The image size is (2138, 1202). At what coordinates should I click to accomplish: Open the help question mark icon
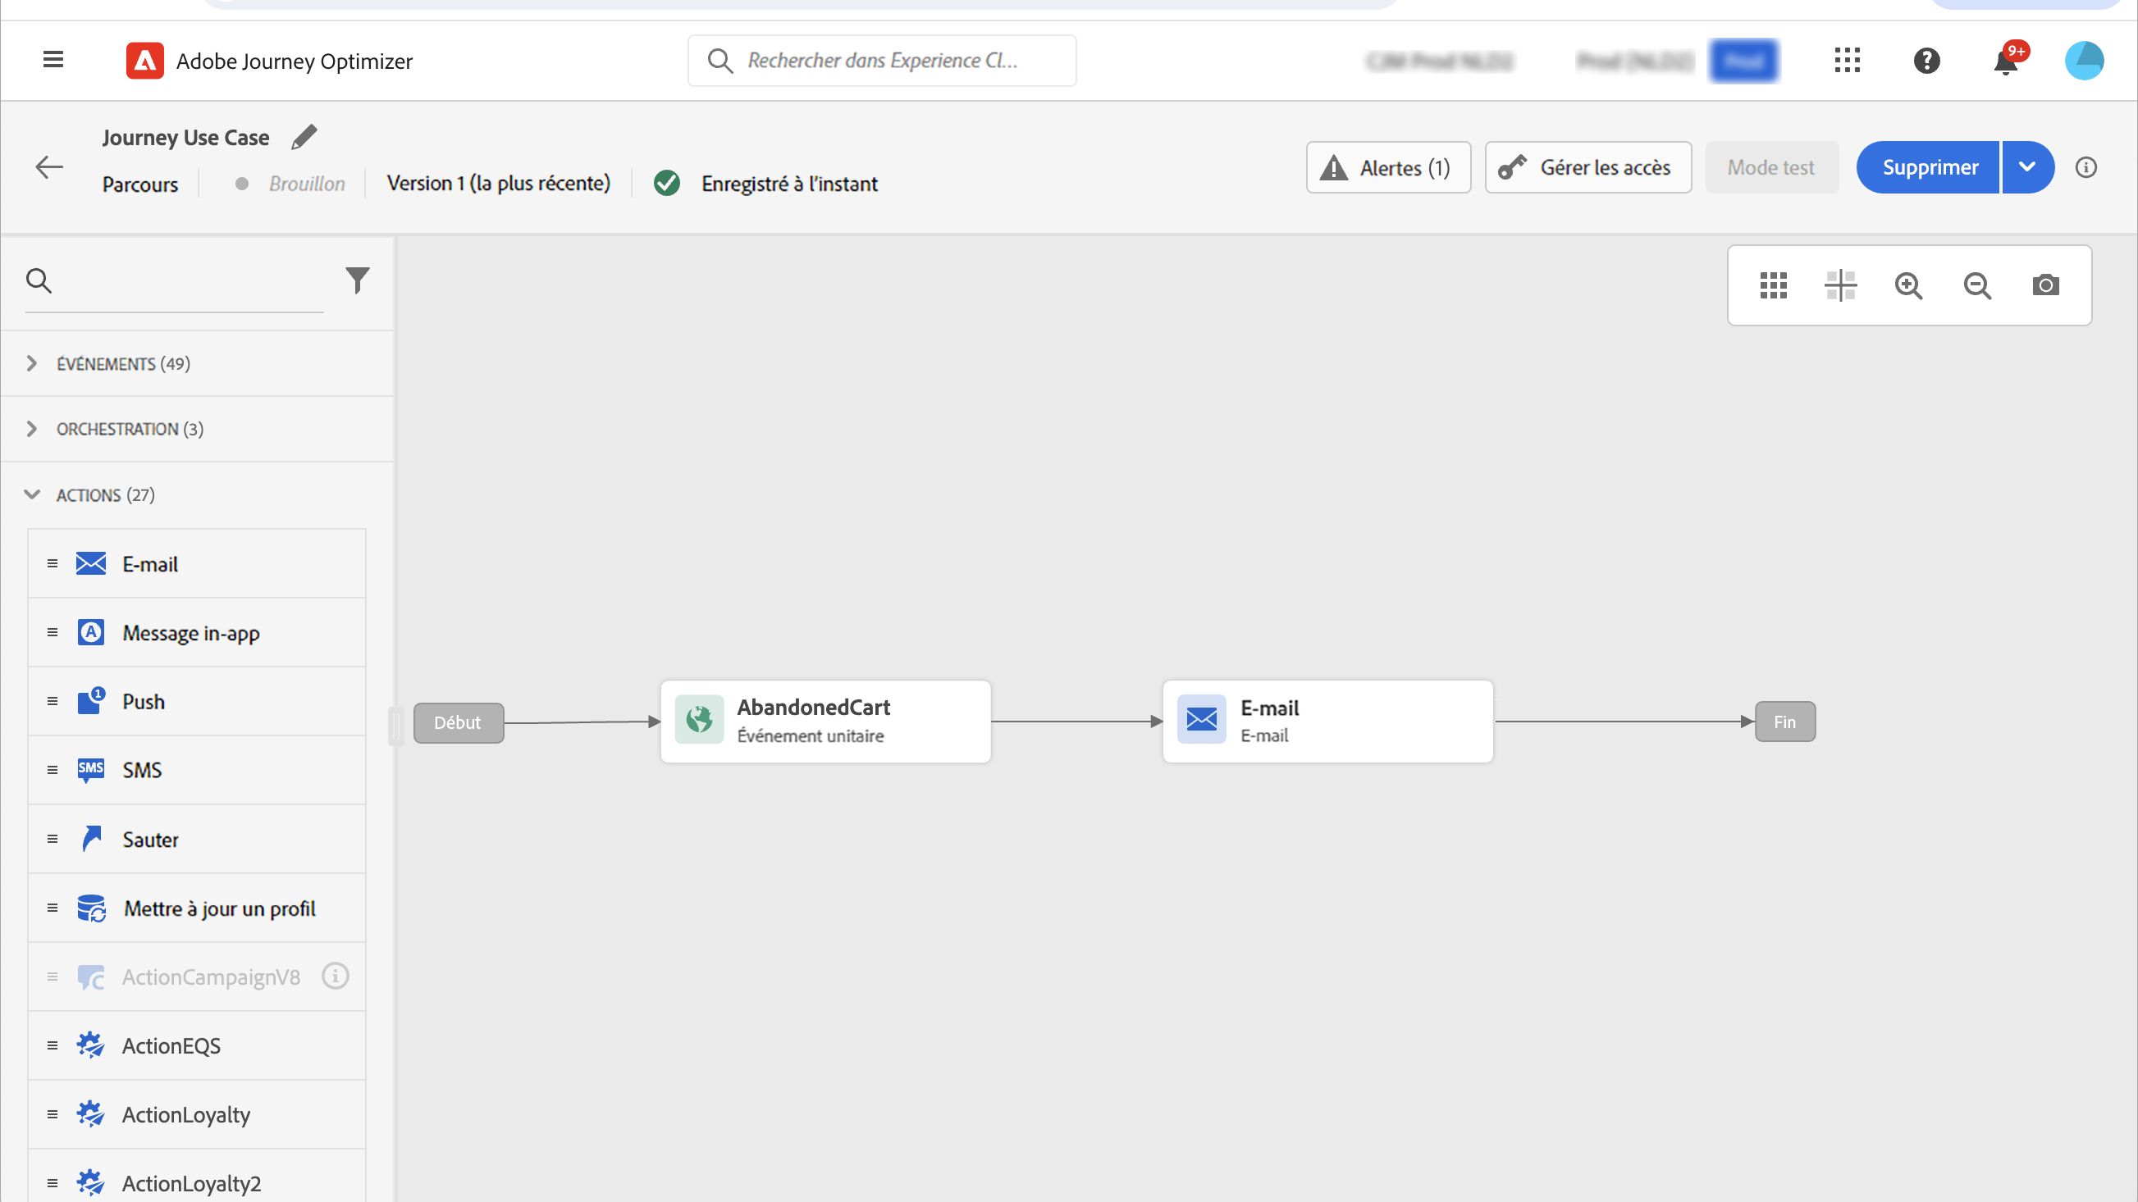(1926, 61)
